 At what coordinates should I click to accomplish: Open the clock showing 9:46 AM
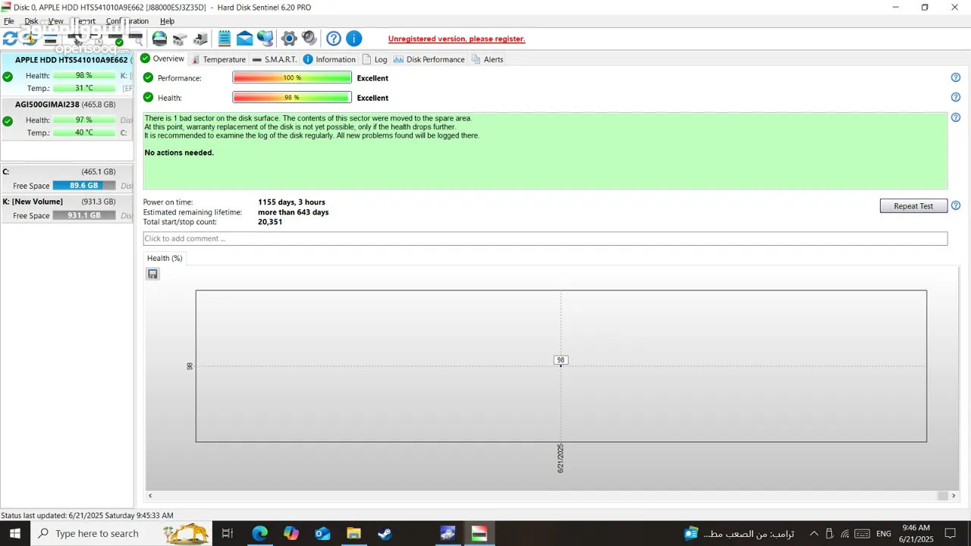pyautogui.click(x=916, y=533)
